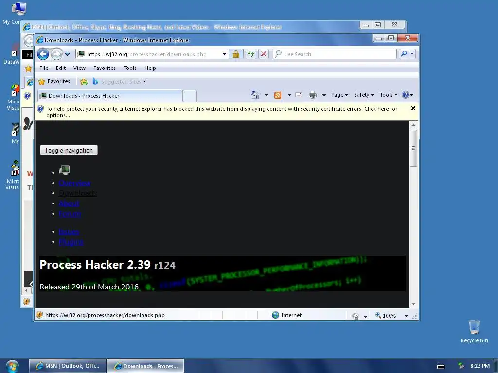Screen dimensions: 498x373
Task: Open the Help menu
Action: point(150,68)
